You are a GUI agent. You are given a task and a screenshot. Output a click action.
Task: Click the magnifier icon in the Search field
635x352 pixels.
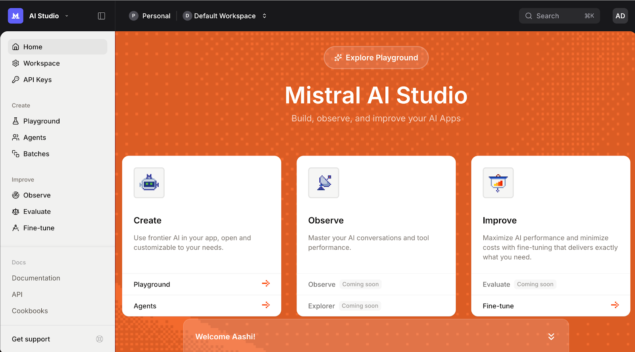point(529,16)
